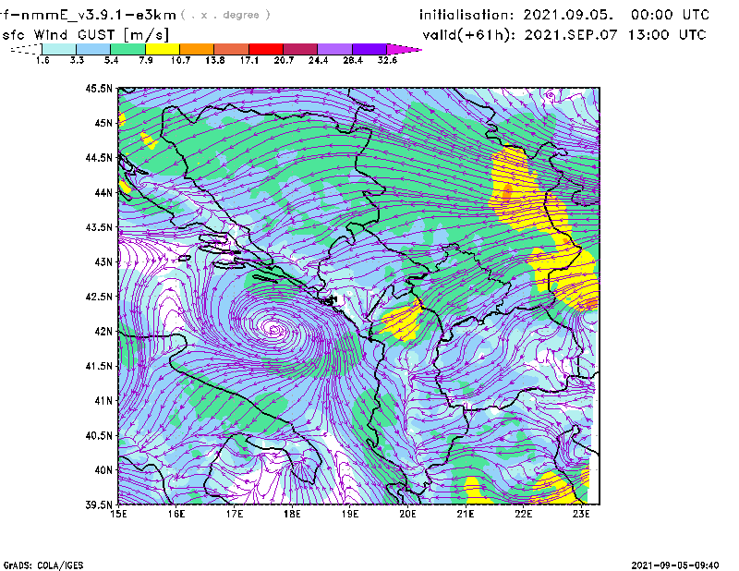Image resolution: width=739 pixels, height=571 pixels.
Task: Click the valid date "2021.SEP.07"
Action: [x=572, y=35]
